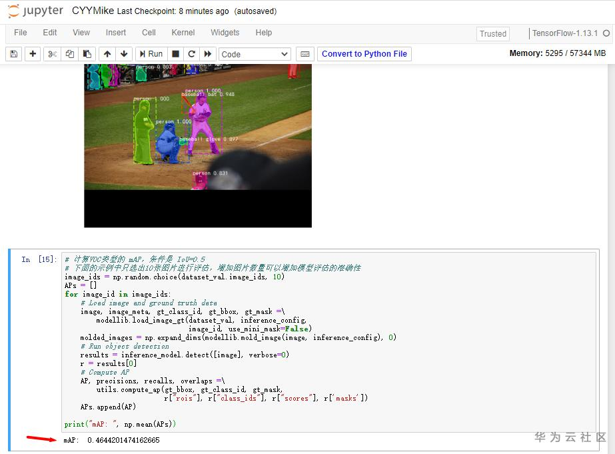Open the command palette keyboard icon
This screenshot has width=615, height=454.
pyautogui.click(x=305, y=54)
